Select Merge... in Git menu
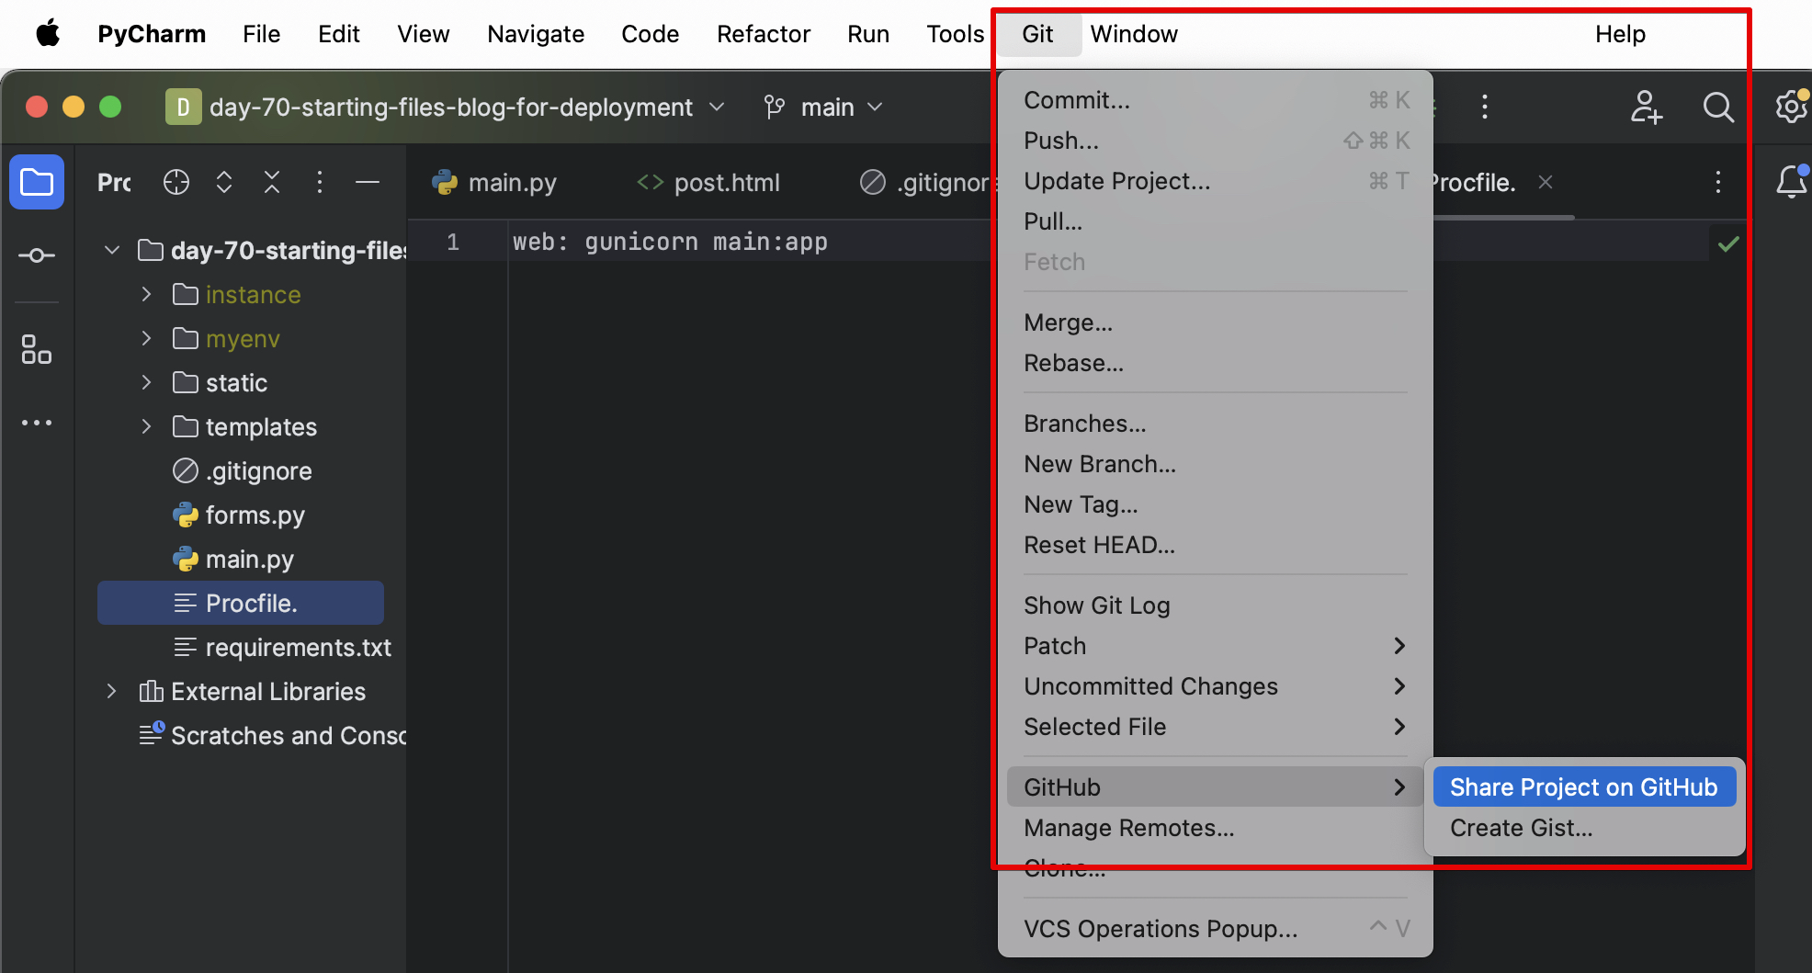The image size is (1812, 973). [1215, 322]
